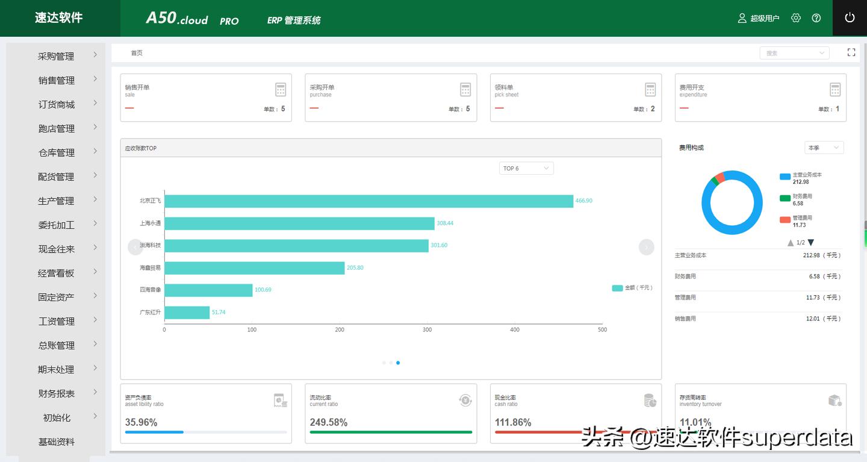This screenshot has width=867, height=462.
Task: Click the 超级用户 user profile icon
Action: coord(741,17)
